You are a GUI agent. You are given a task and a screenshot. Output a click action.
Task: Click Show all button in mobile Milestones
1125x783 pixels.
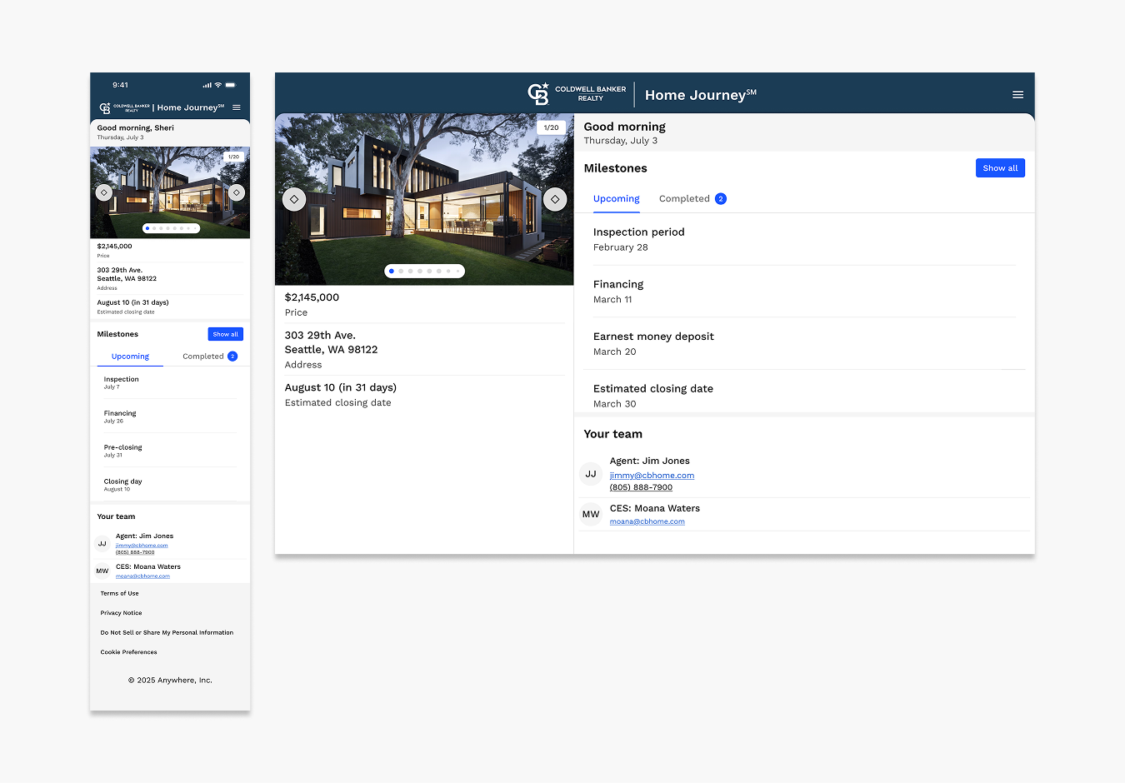(x=226, y=334)
